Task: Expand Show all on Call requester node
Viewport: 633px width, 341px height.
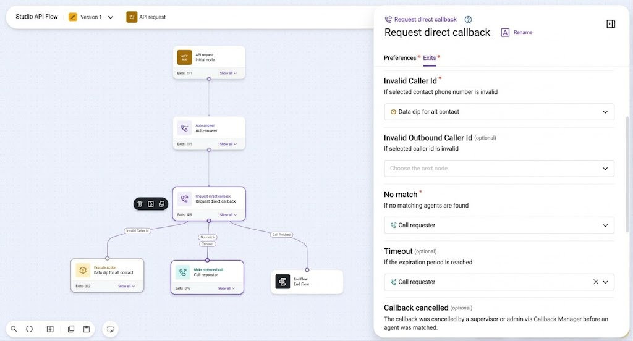Action: [226, 288]
